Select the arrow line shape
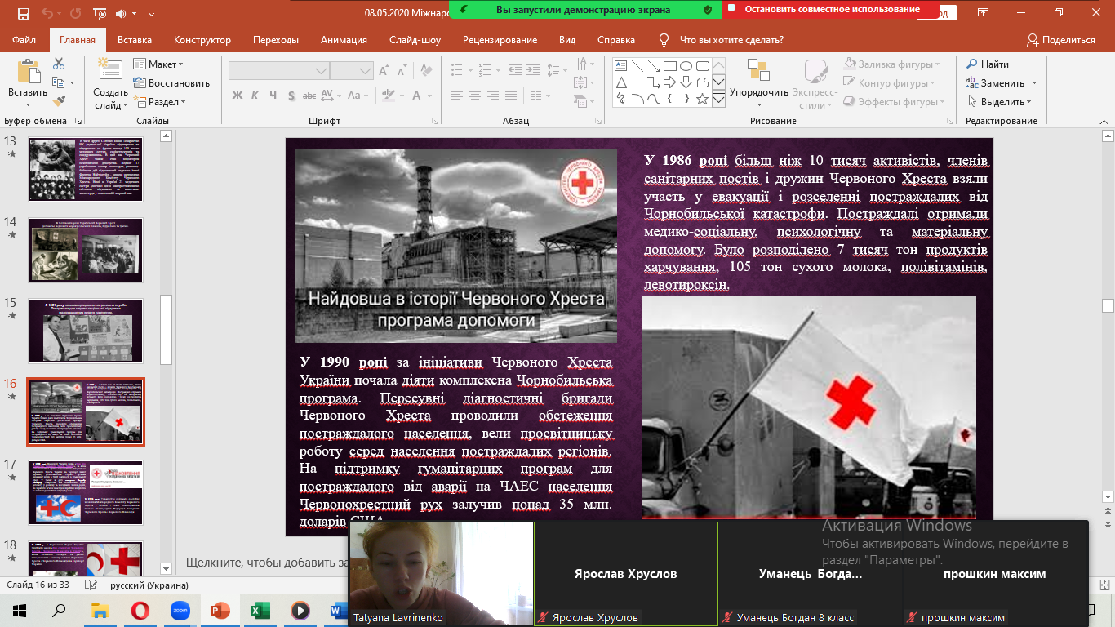 point(654,66)
